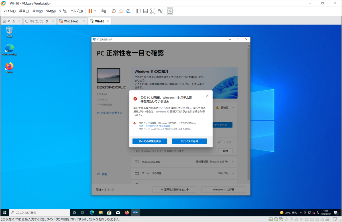Screen dimensions: 342x222
Task: Launch Edge from the taskbar
Action: [92, 213]
